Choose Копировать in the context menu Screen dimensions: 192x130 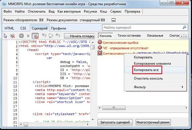point(155,57)
